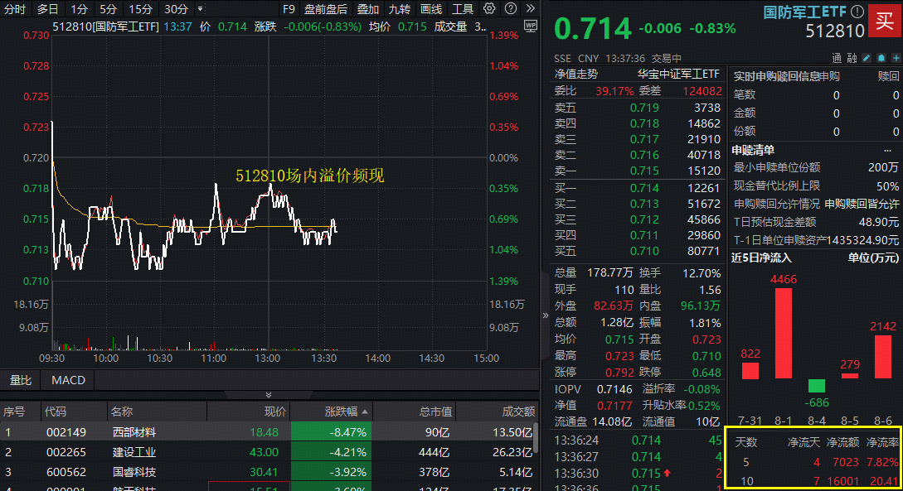The height and width of the screenshot is (491, 903).
Task: Select the 画线 line-drawing tool
Action: (432, 9)
